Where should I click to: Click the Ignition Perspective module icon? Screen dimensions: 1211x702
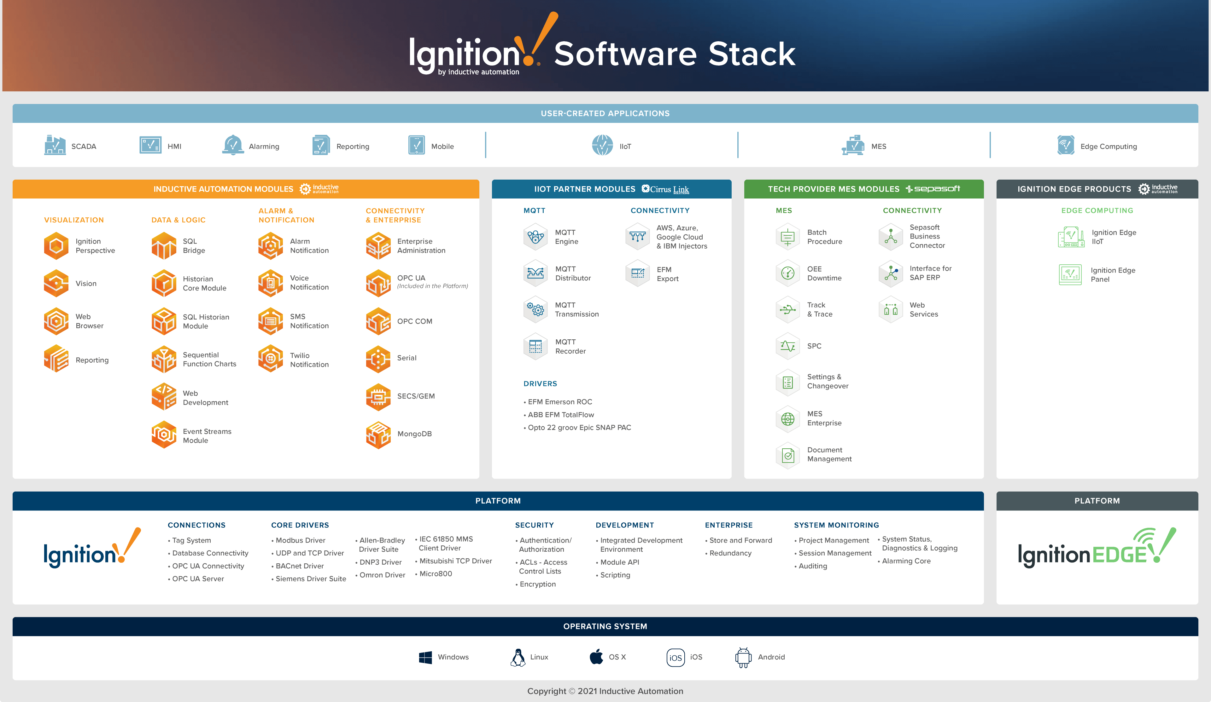coord(56,246)
